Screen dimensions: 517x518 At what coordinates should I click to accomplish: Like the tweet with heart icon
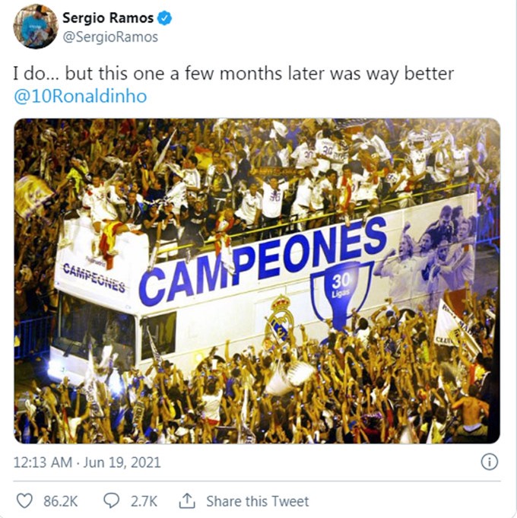(25, 501)
